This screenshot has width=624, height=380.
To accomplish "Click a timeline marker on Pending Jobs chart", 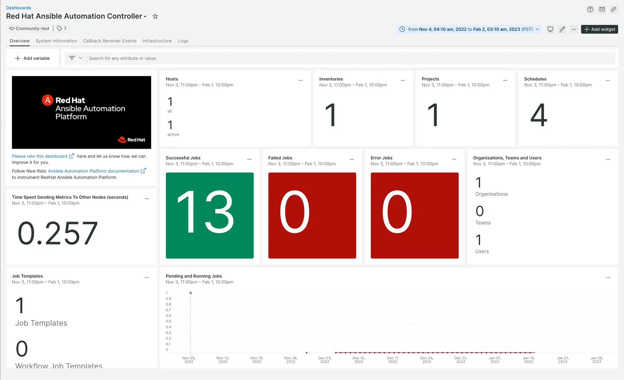I will click(x=190, y=292).
